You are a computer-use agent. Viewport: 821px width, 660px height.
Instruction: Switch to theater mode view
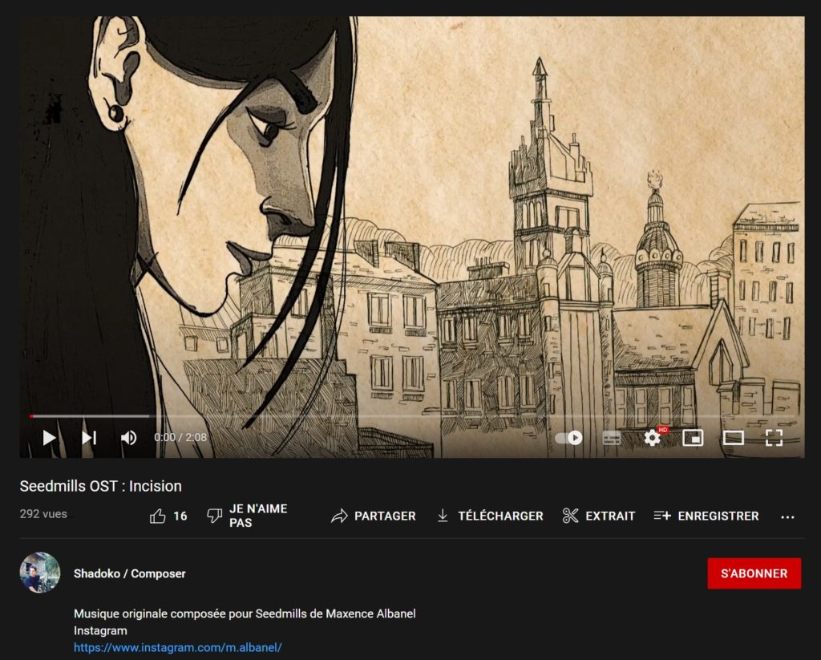click(733, 438)
